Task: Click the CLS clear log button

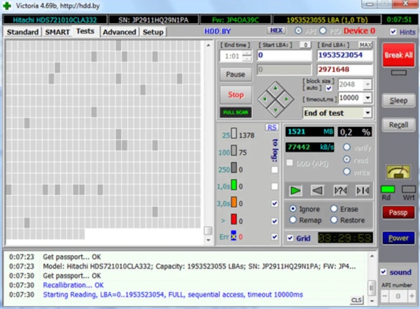Action: pos(356,300)
